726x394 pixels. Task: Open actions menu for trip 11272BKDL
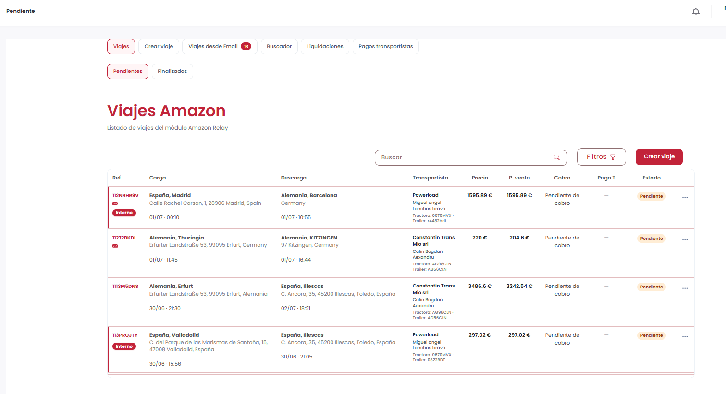(x=685, y=240)
